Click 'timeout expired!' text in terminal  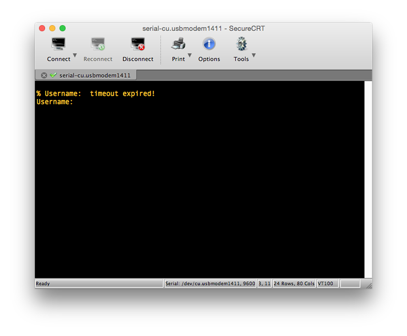coord(122,94)
